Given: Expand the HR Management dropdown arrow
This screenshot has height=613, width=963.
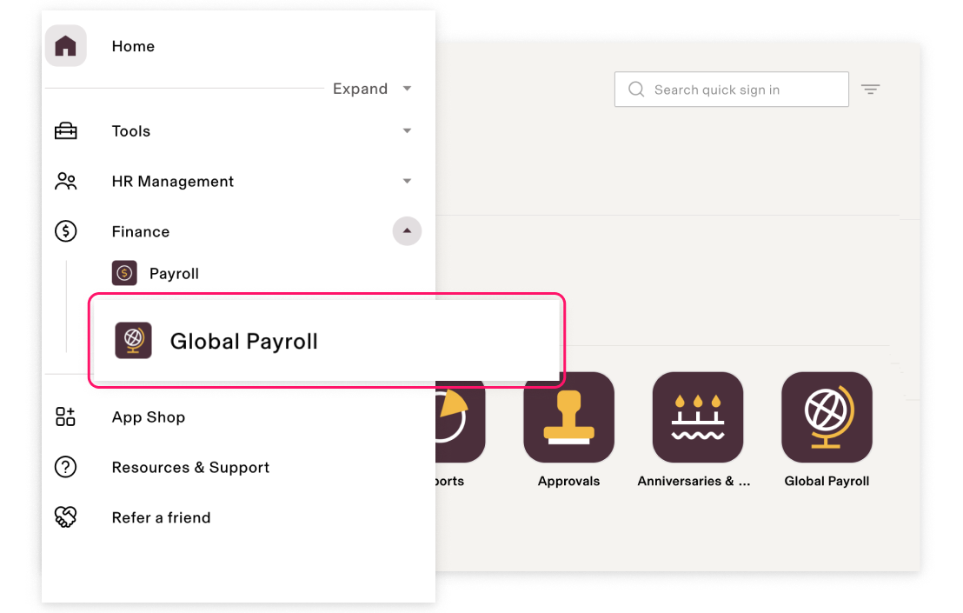Looking at the screenshot, I should 407,181.
